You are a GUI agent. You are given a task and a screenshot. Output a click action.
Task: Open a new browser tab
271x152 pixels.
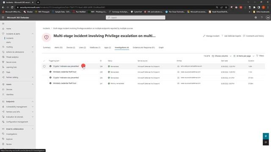[x=38, y=3]
